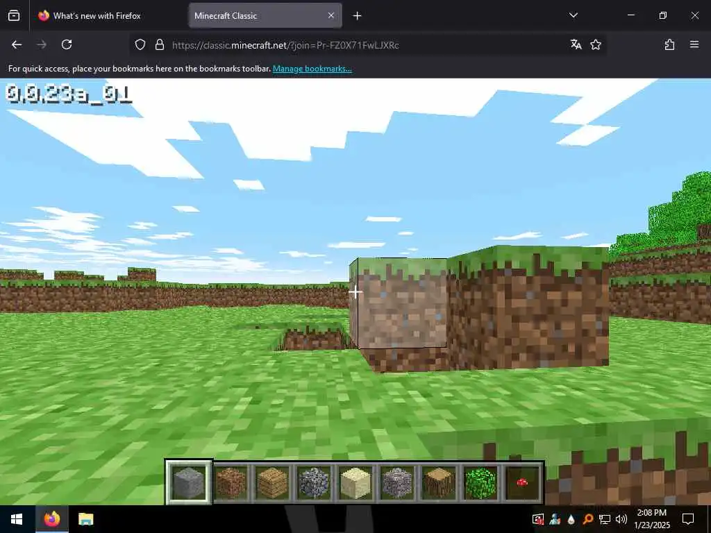Select the gravel block in hotbar

(x=397, y=483)
